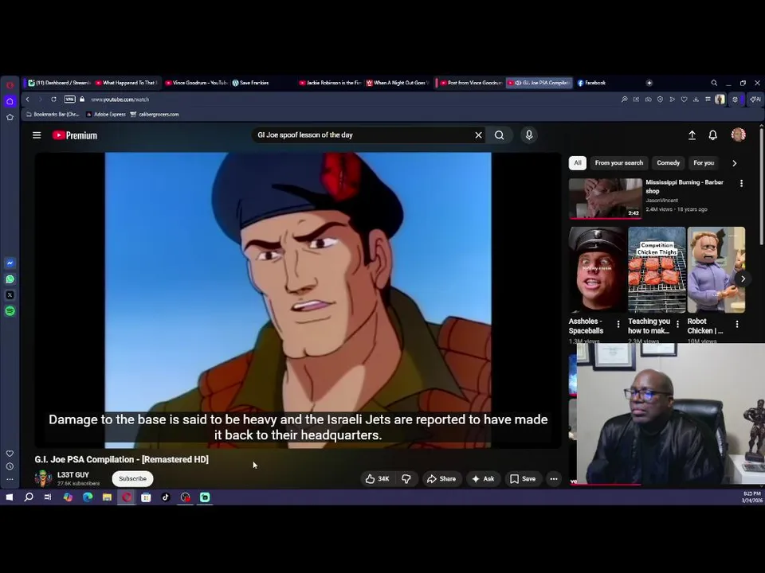Select the For you filter chip
The image size is (765, 573).
[704, 162]
